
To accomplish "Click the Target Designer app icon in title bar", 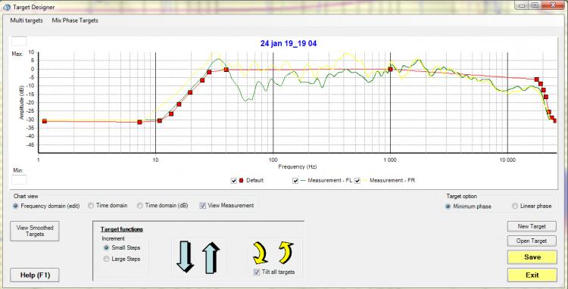I will [x=7, y=7].
